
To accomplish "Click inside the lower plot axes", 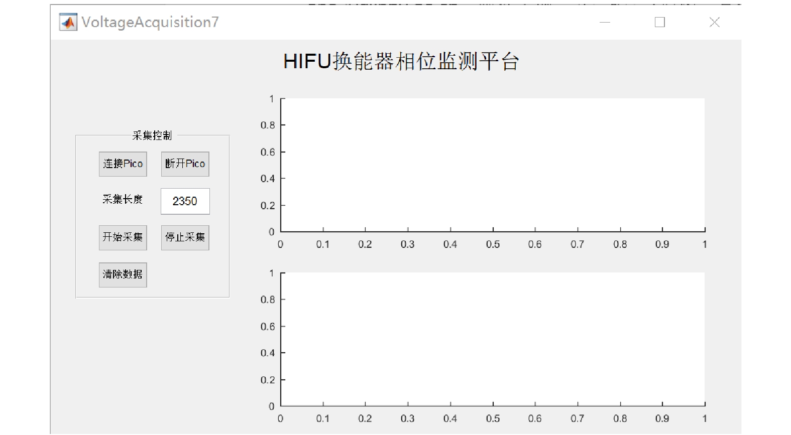I will [492, 339].
